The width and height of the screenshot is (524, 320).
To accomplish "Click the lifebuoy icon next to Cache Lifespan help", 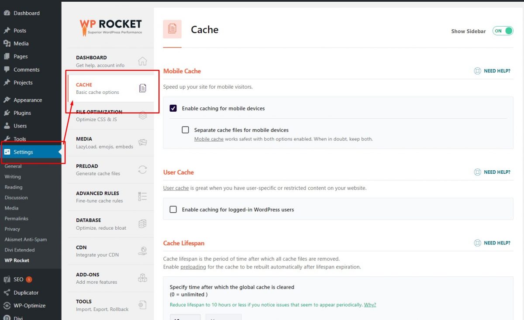I will coord(477,243).
